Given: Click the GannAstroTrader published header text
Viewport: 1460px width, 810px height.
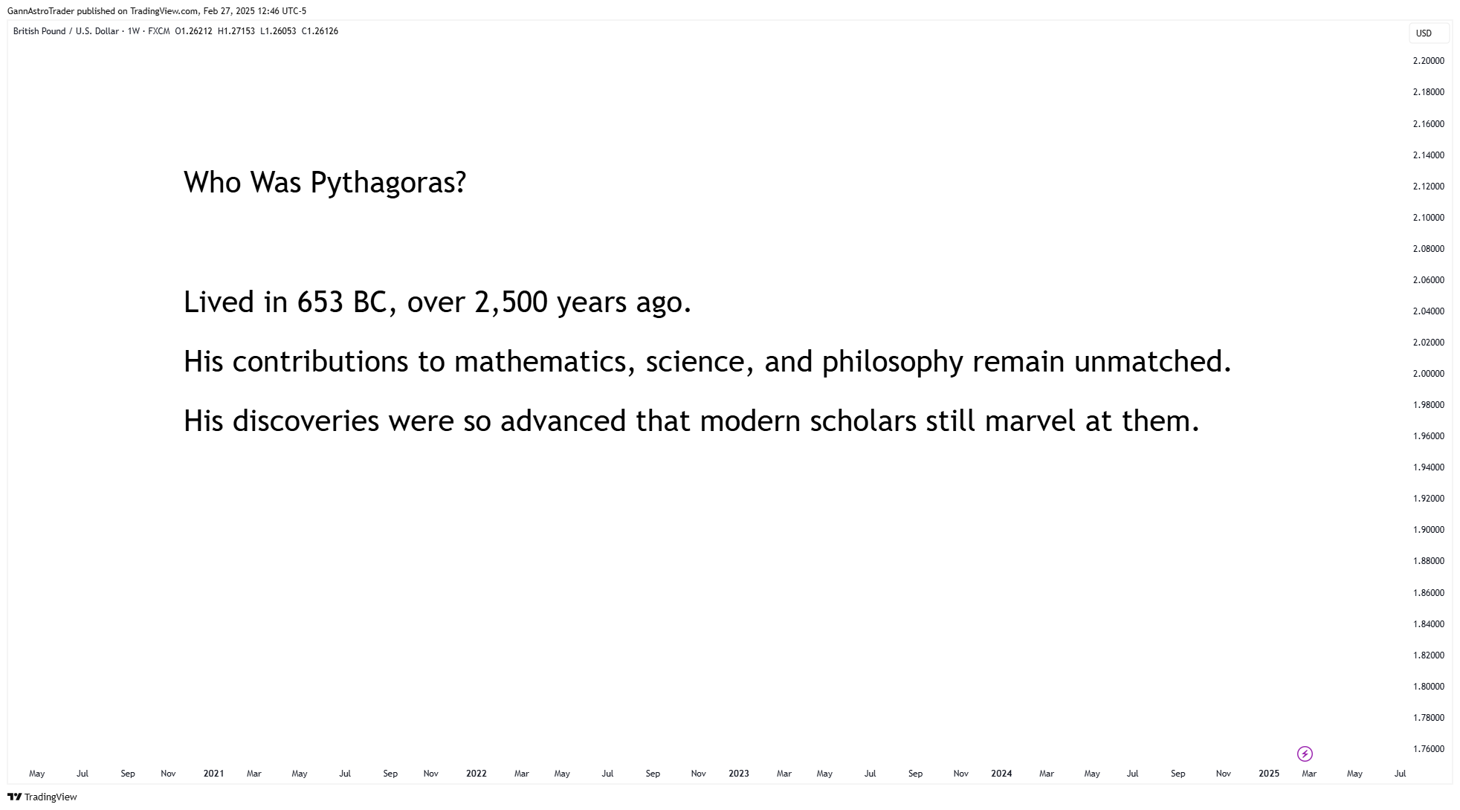Looking at the screenshot, I should tap(157, 11).
